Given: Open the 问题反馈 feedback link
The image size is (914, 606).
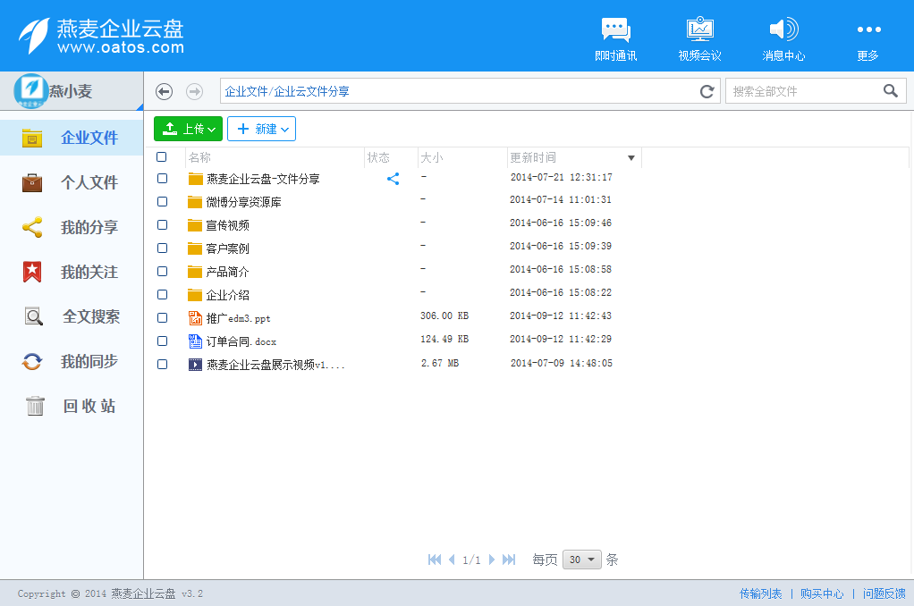Looking at the screenshot, I should [884, 593].
